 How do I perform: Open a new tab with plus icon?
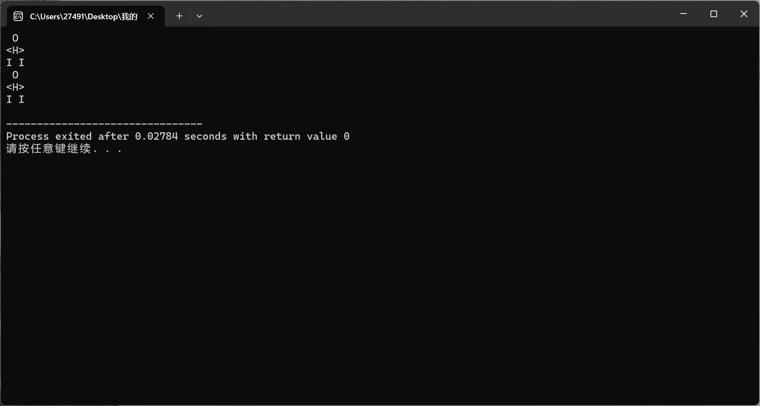[179, 16]
